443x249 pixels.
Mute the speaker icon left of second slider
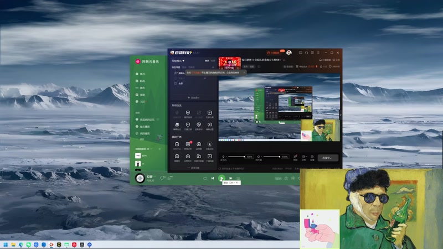pos(258,157)
